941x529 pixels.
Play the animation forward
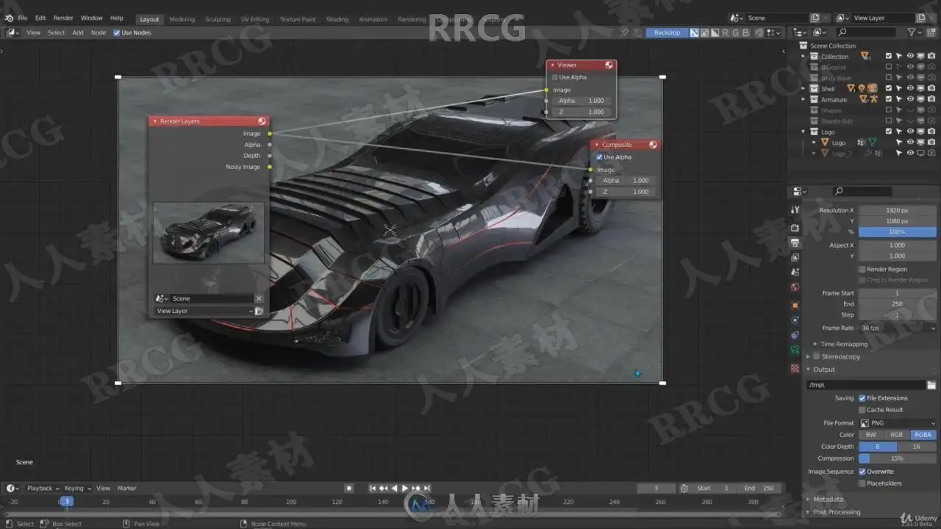[x=405, y=488]
